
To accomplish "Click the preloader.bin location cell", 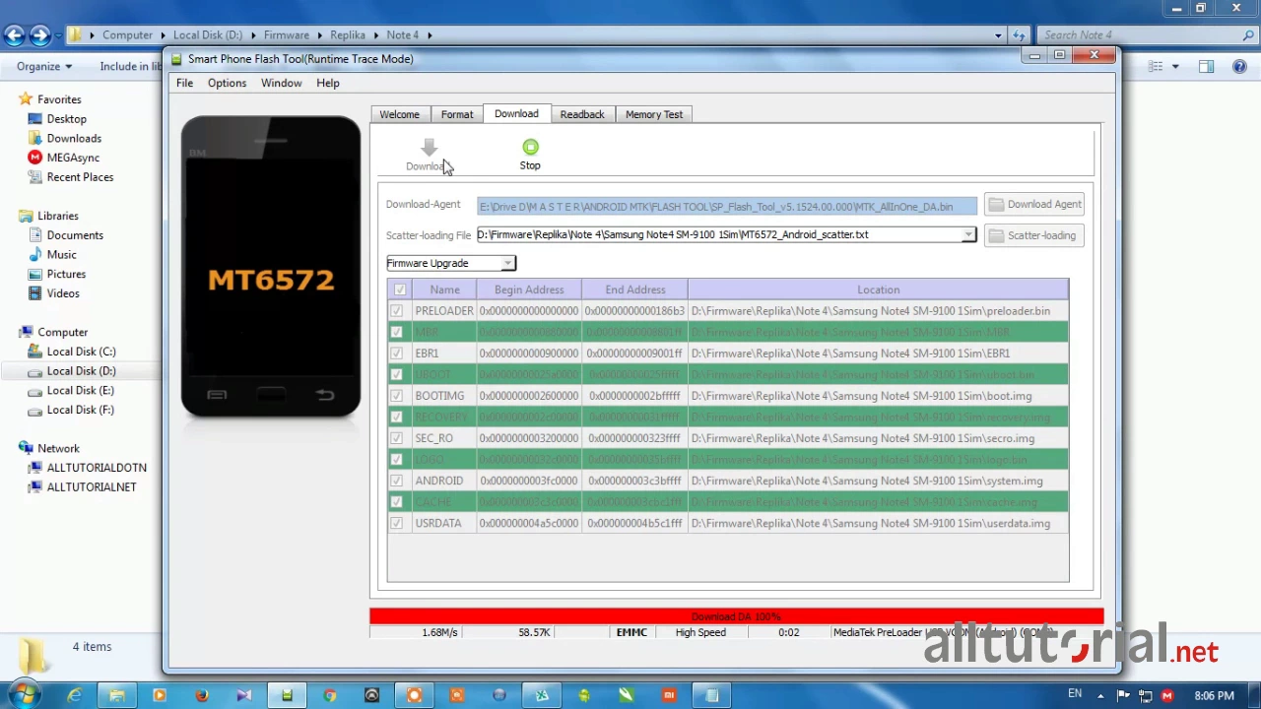I will pyautogui.click(x=878, y=311).
